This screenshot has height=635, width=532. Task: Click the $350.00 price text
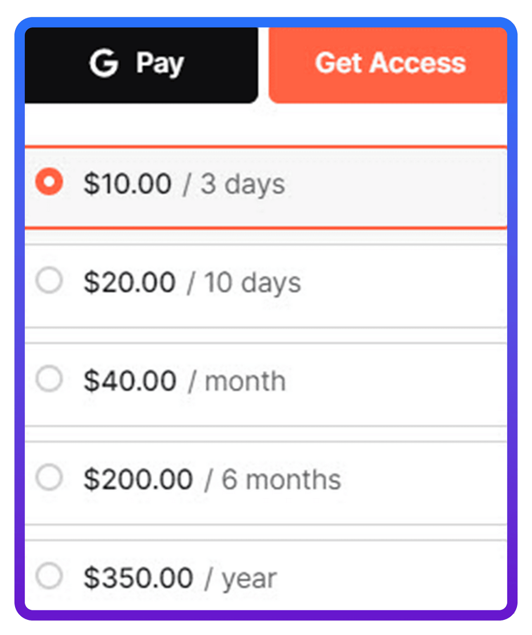pyautogui.click(x=139, y=577)
